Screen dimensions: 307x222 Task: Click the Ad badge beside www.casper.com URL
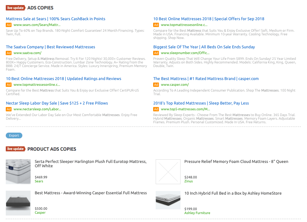156,85
